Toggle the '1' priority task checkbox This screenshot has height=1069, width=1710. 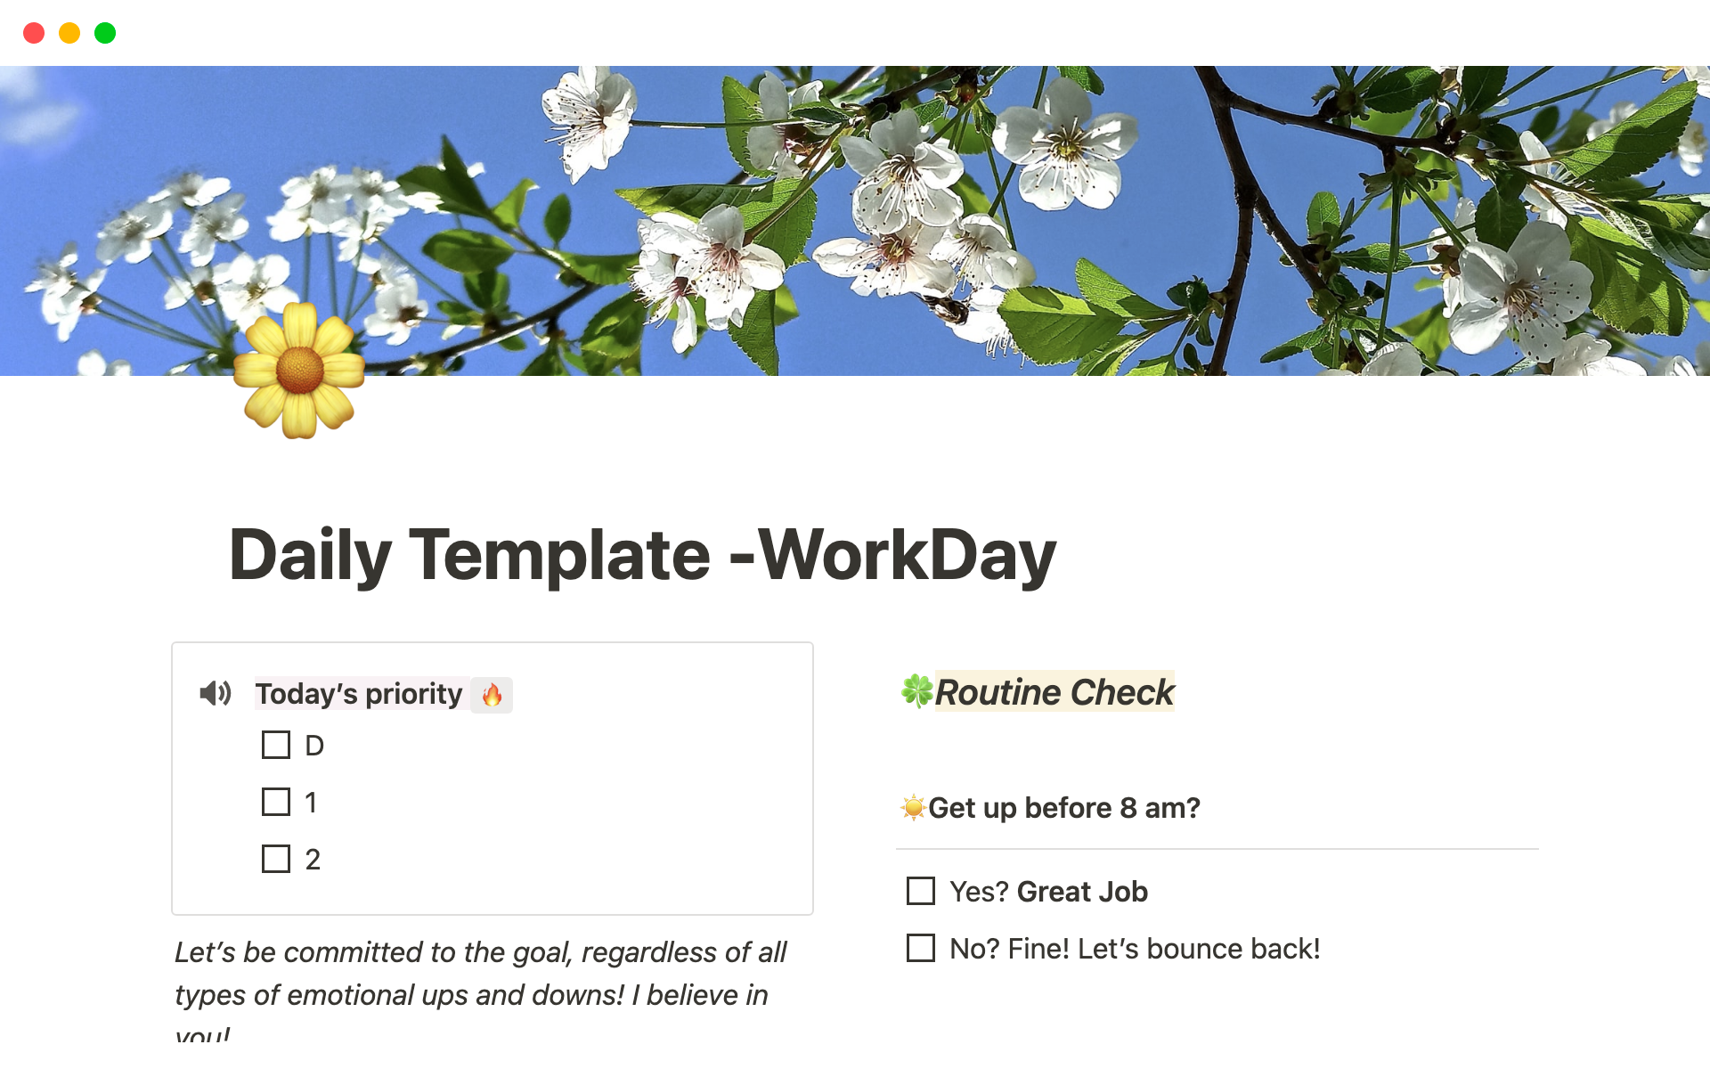pyautogui.click(x=274, y=802)
